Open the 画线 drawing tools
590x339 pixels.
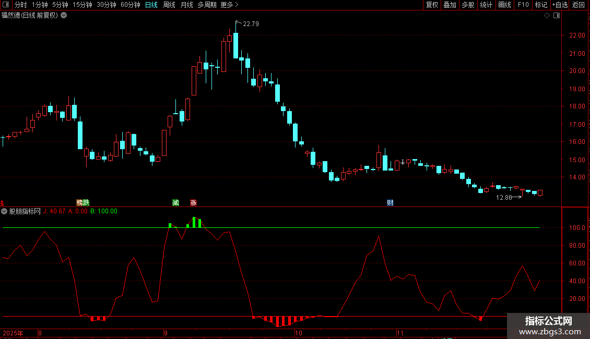[504, 5]
